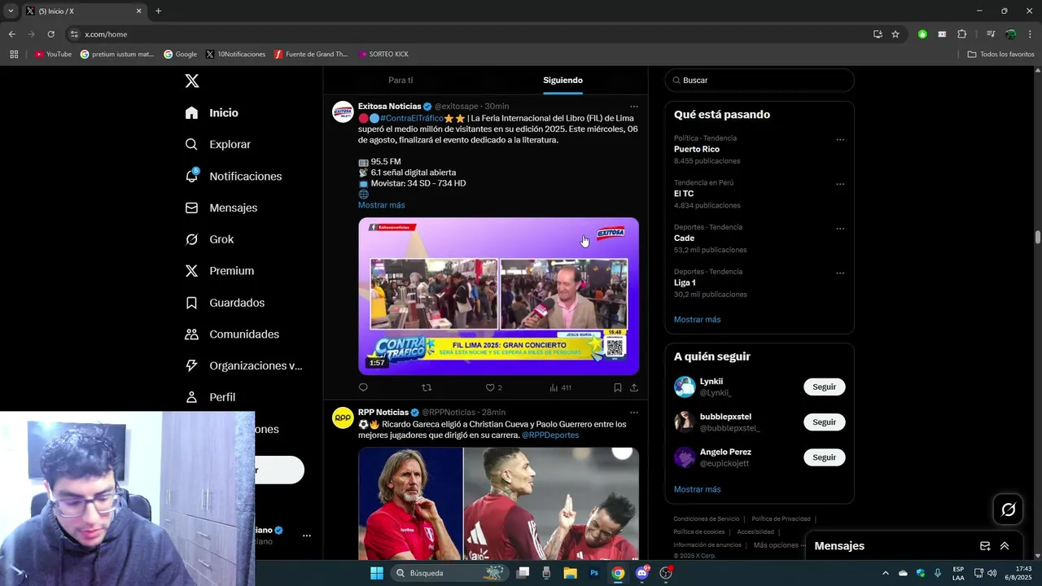The width and height of the screenshot is (1042, 586).
Task: Open the @RPPDeportes mention link
Action: point(550,435)
